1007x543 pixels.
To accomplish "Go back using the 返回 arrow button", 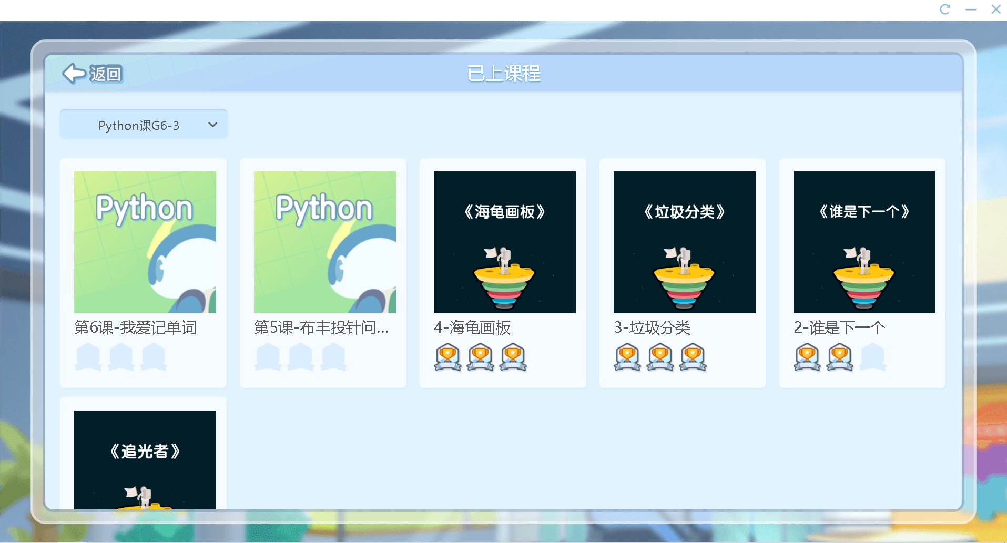I will pos(93,74).
